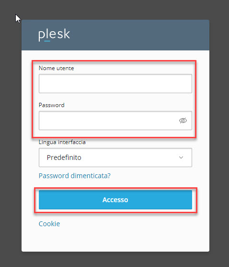Click inside the Password text field

115,121
